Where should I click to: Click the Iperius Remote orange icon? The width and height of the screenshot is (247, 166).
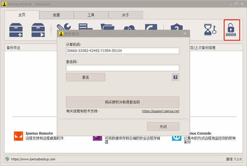19,136
